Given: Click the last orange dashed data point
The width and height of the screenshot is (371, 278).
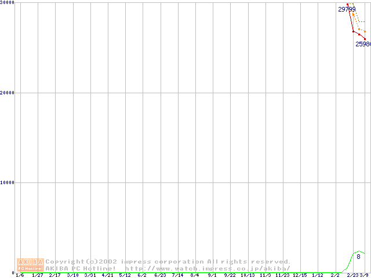Looking at the screenshot, I should (365, 31).
